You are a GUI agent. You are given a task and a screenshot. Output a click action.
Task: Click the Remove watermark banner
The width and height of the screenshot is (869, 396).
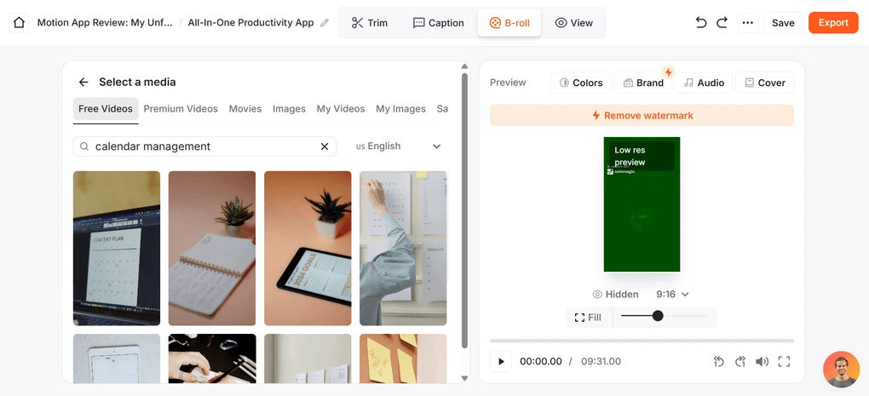coord(642,116)
